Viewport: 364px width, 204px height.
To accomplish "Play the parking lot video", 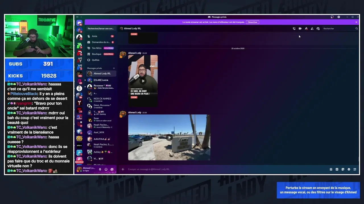I will [x=169, y=138].
